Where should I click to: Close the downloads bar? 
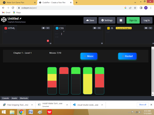click(151, 105)
